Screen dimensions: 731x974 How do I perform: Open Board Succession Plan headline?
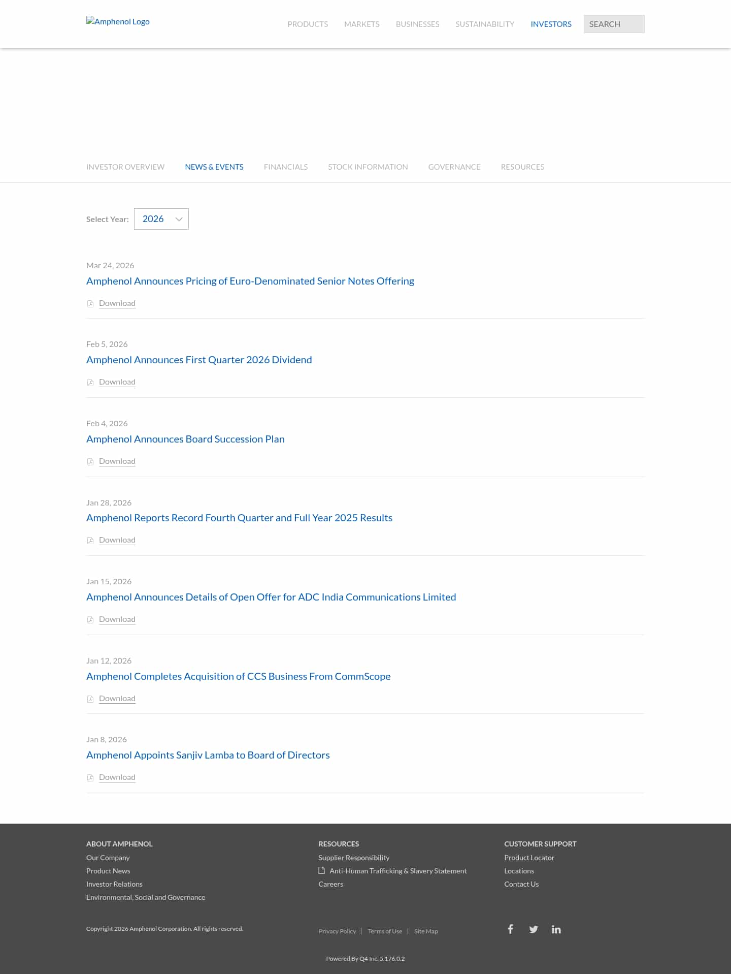[x=185, y=439]
